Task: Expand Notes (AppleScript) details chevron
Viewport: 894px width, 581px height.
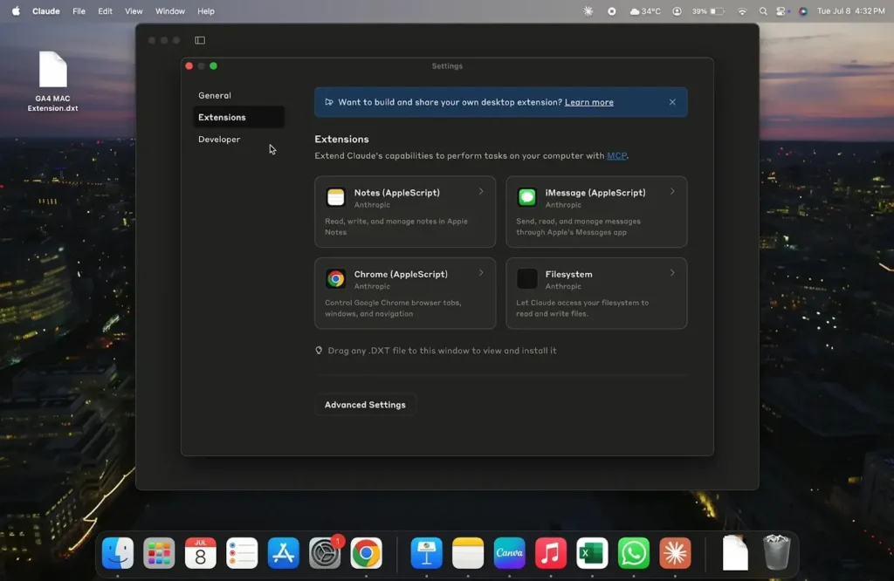Action: coord(481,191)
